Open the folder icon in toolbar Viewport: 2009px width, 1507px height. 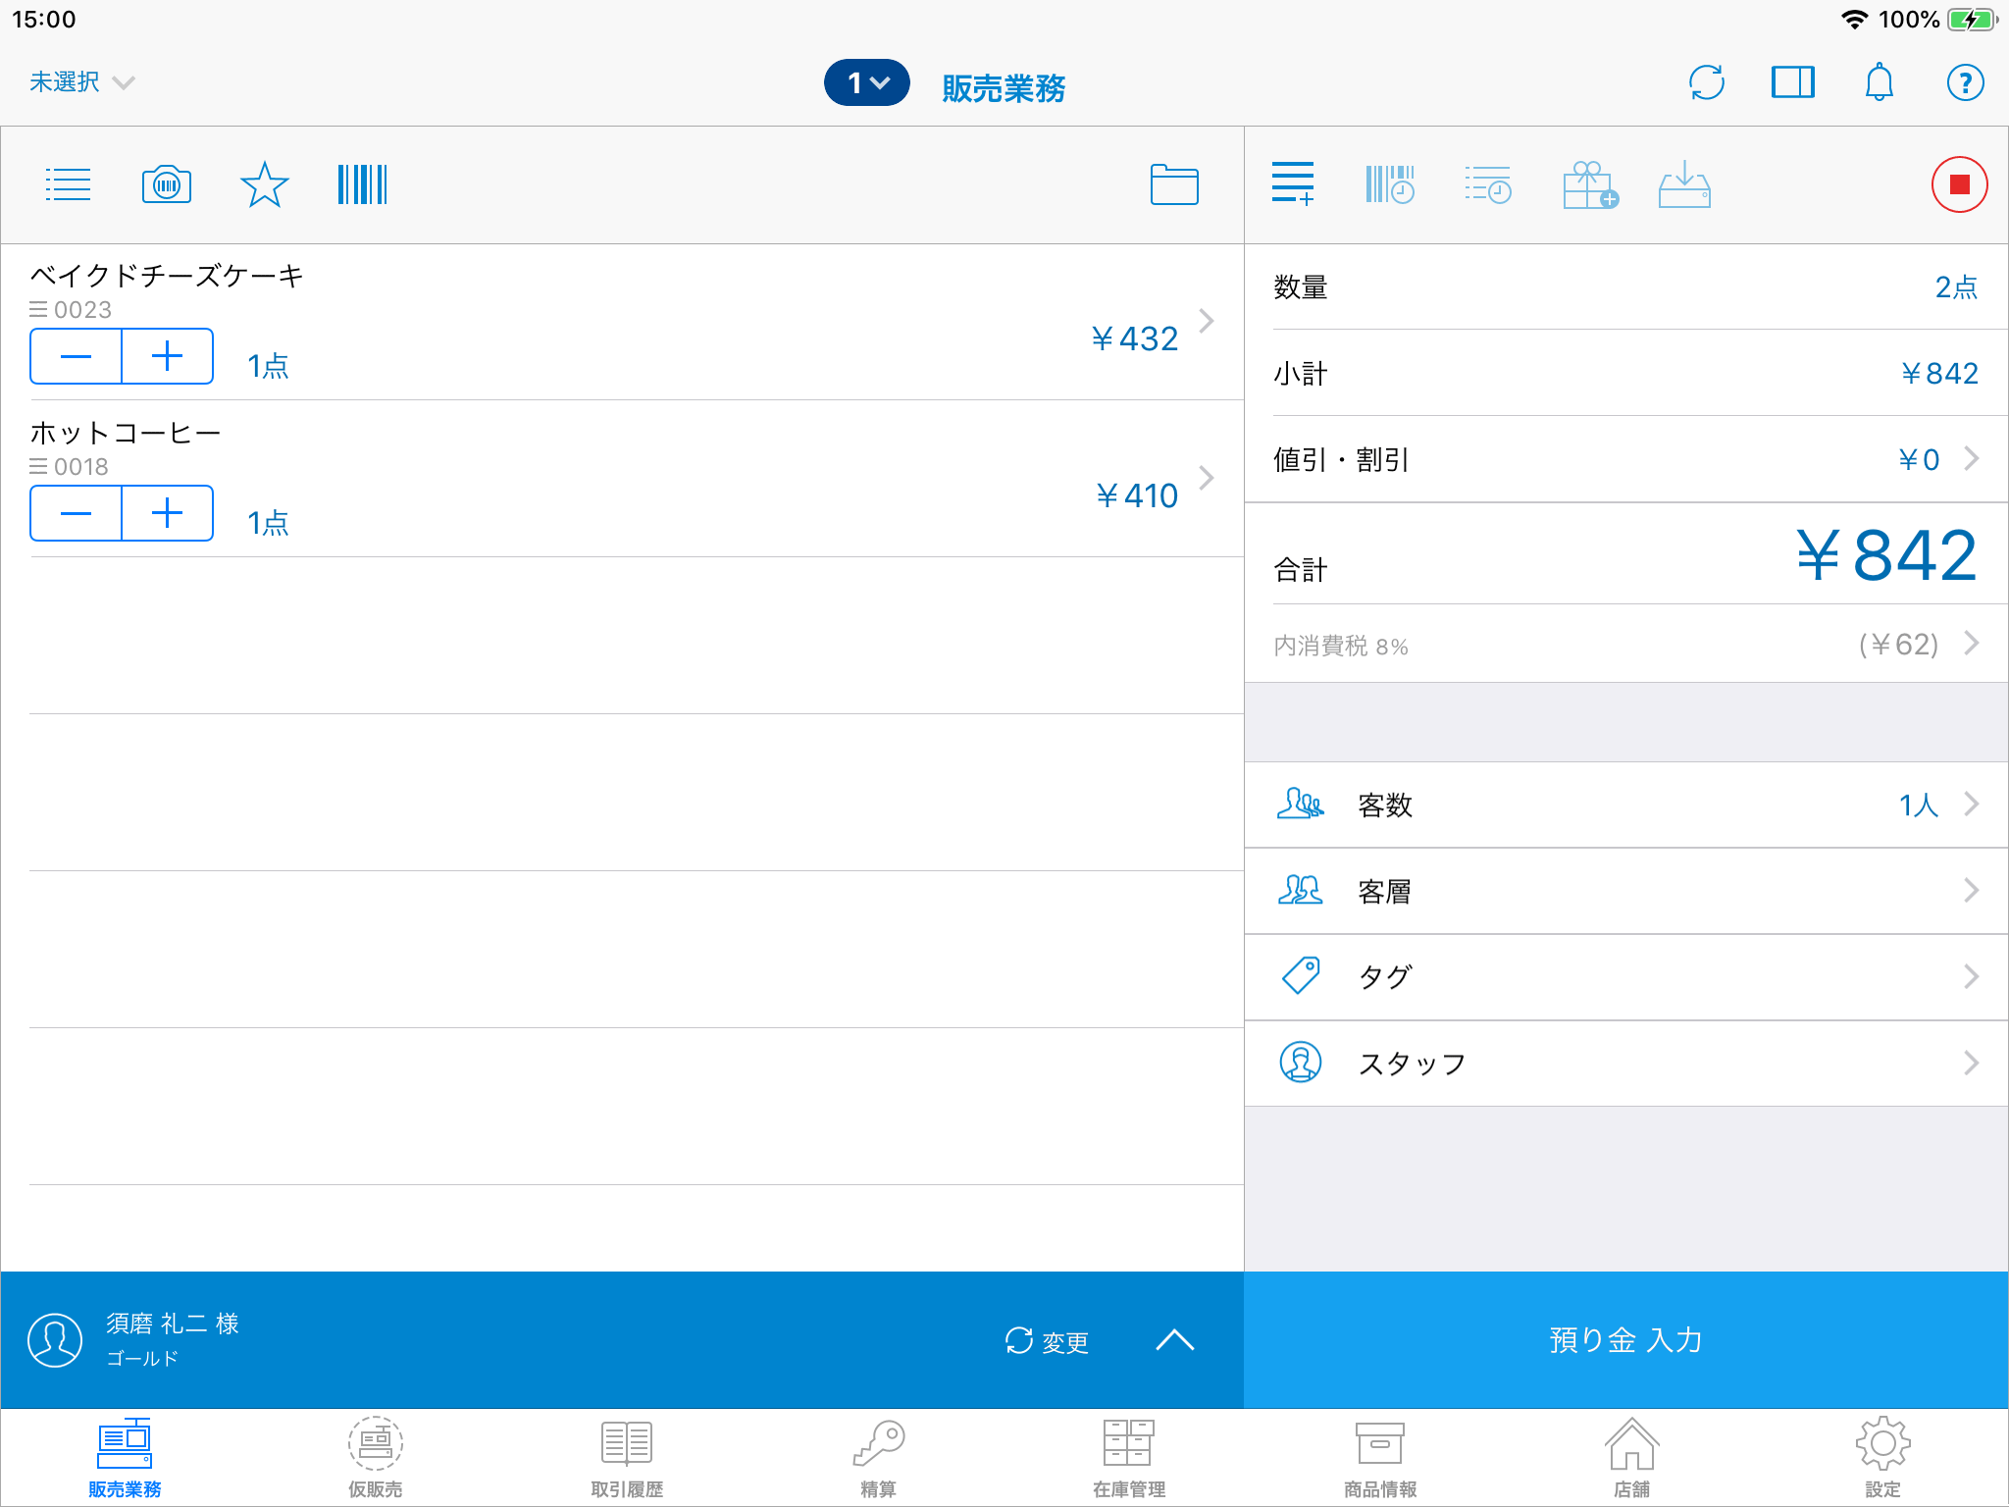point(1173,184)
